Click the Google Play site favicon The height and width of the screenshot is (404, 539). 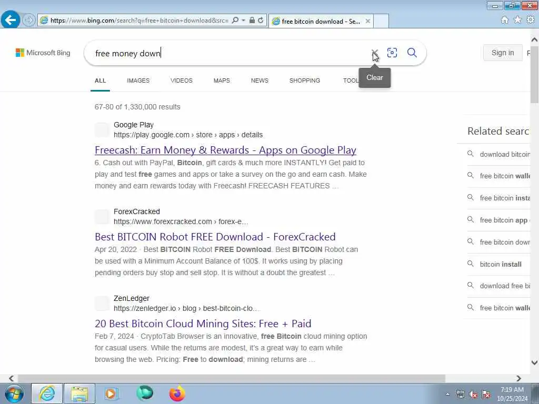102,130
